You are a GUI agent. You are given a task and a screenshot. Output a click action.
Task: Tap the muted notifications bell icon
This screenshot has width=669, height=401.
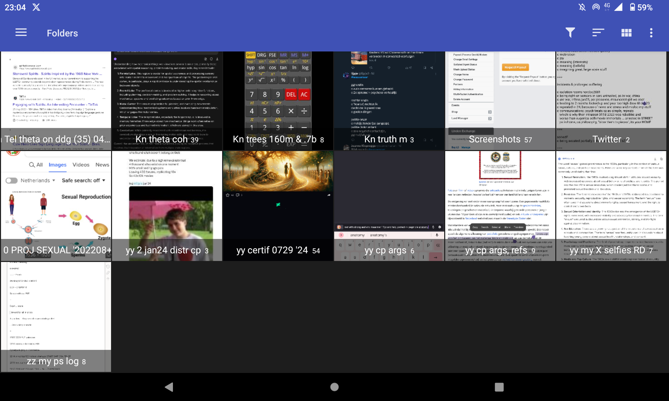pyautogui.click(x=582, y=7)
